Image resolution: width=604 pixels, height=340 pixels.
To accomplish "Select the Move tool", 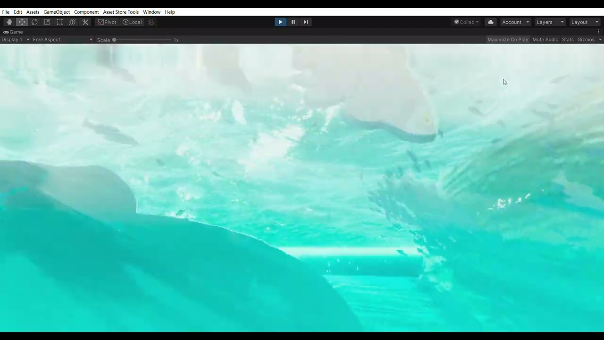I will click(x=22, y=22).
